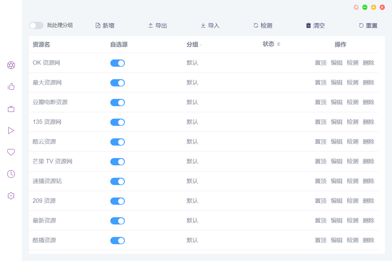This screenshot has width=392, height=261.
Task: Open the player via play-triangle icon
Action: [11, 130]
